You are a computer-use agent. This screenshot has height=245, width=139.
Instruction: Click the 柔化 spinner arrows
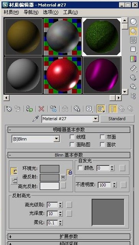(x=61, y=222)
